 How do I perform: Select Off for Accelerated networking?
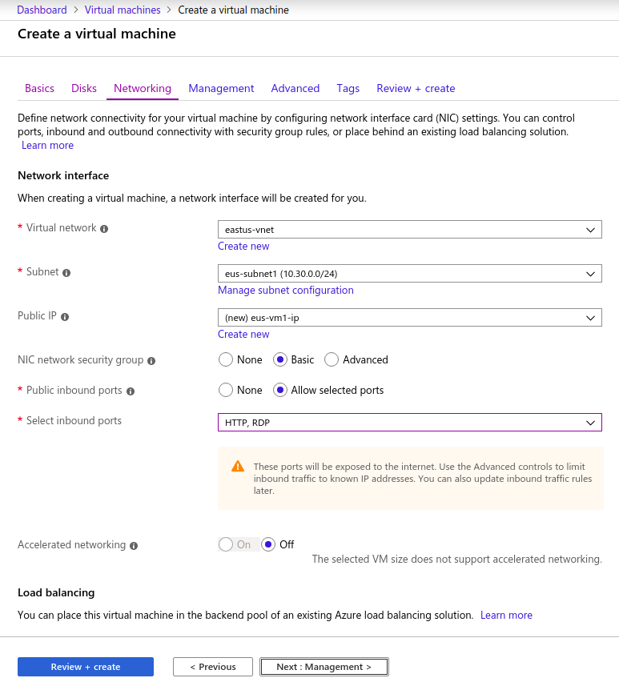click(268, 544)
